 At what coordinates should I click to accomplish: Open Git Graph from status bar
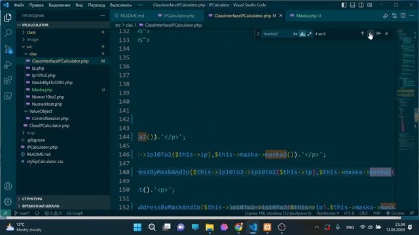[75, 213]
